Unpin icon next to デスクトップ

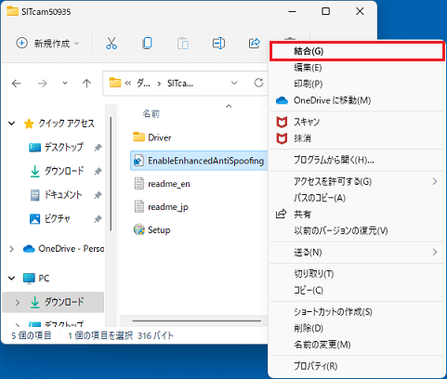(x=98, y=148)
